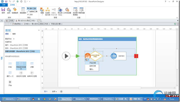The width and height of the screenshot is (180, 102).
Task: Click 工作流 in the breadcrumb
Action: coord(26,24)
